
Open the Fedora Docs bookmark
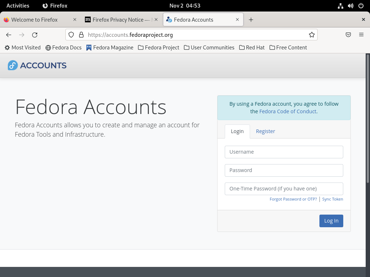pos(64,48)
